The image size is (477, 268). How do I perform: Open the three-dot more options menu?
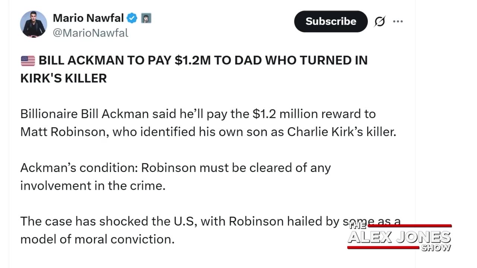(x=398, y=22)
